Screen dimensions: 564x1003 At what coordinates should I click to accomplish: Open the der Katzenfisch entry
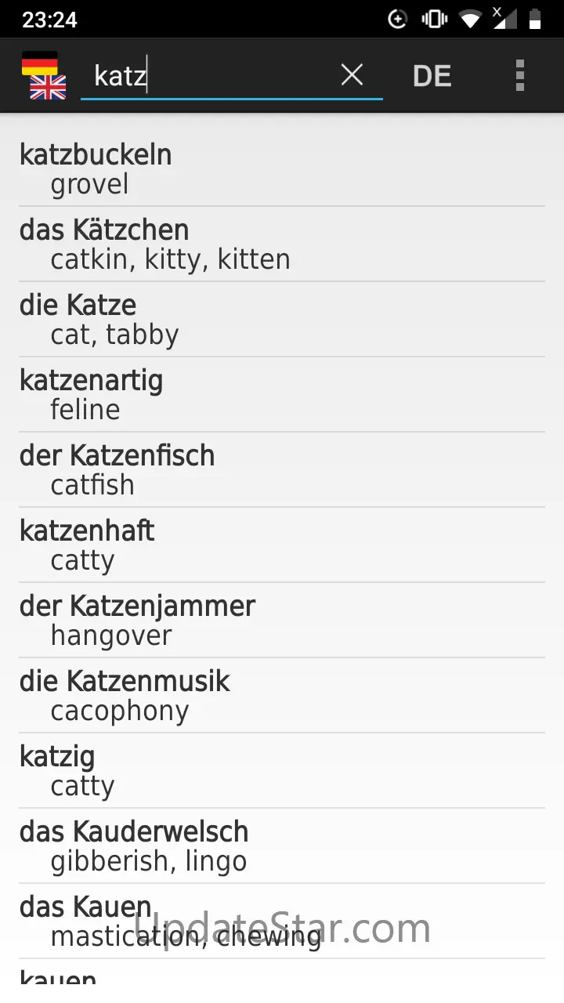click(x=282, y=470)
